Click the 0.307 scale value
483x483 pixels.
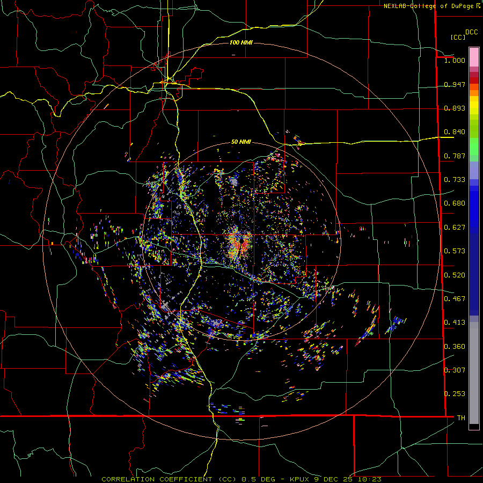[x=455, y=370]
